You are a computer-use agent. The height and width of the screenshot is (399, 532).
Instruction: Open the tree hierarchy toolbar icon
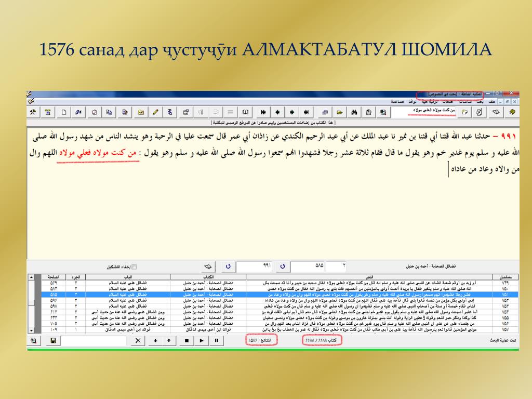coord(479,112)
